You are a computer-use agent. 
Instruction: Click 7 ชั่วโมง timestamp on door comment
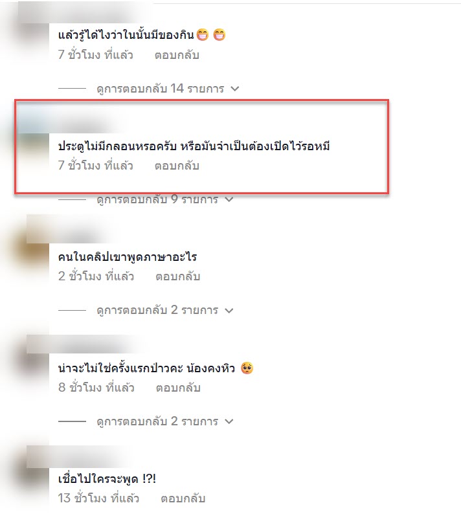point(95,166)
